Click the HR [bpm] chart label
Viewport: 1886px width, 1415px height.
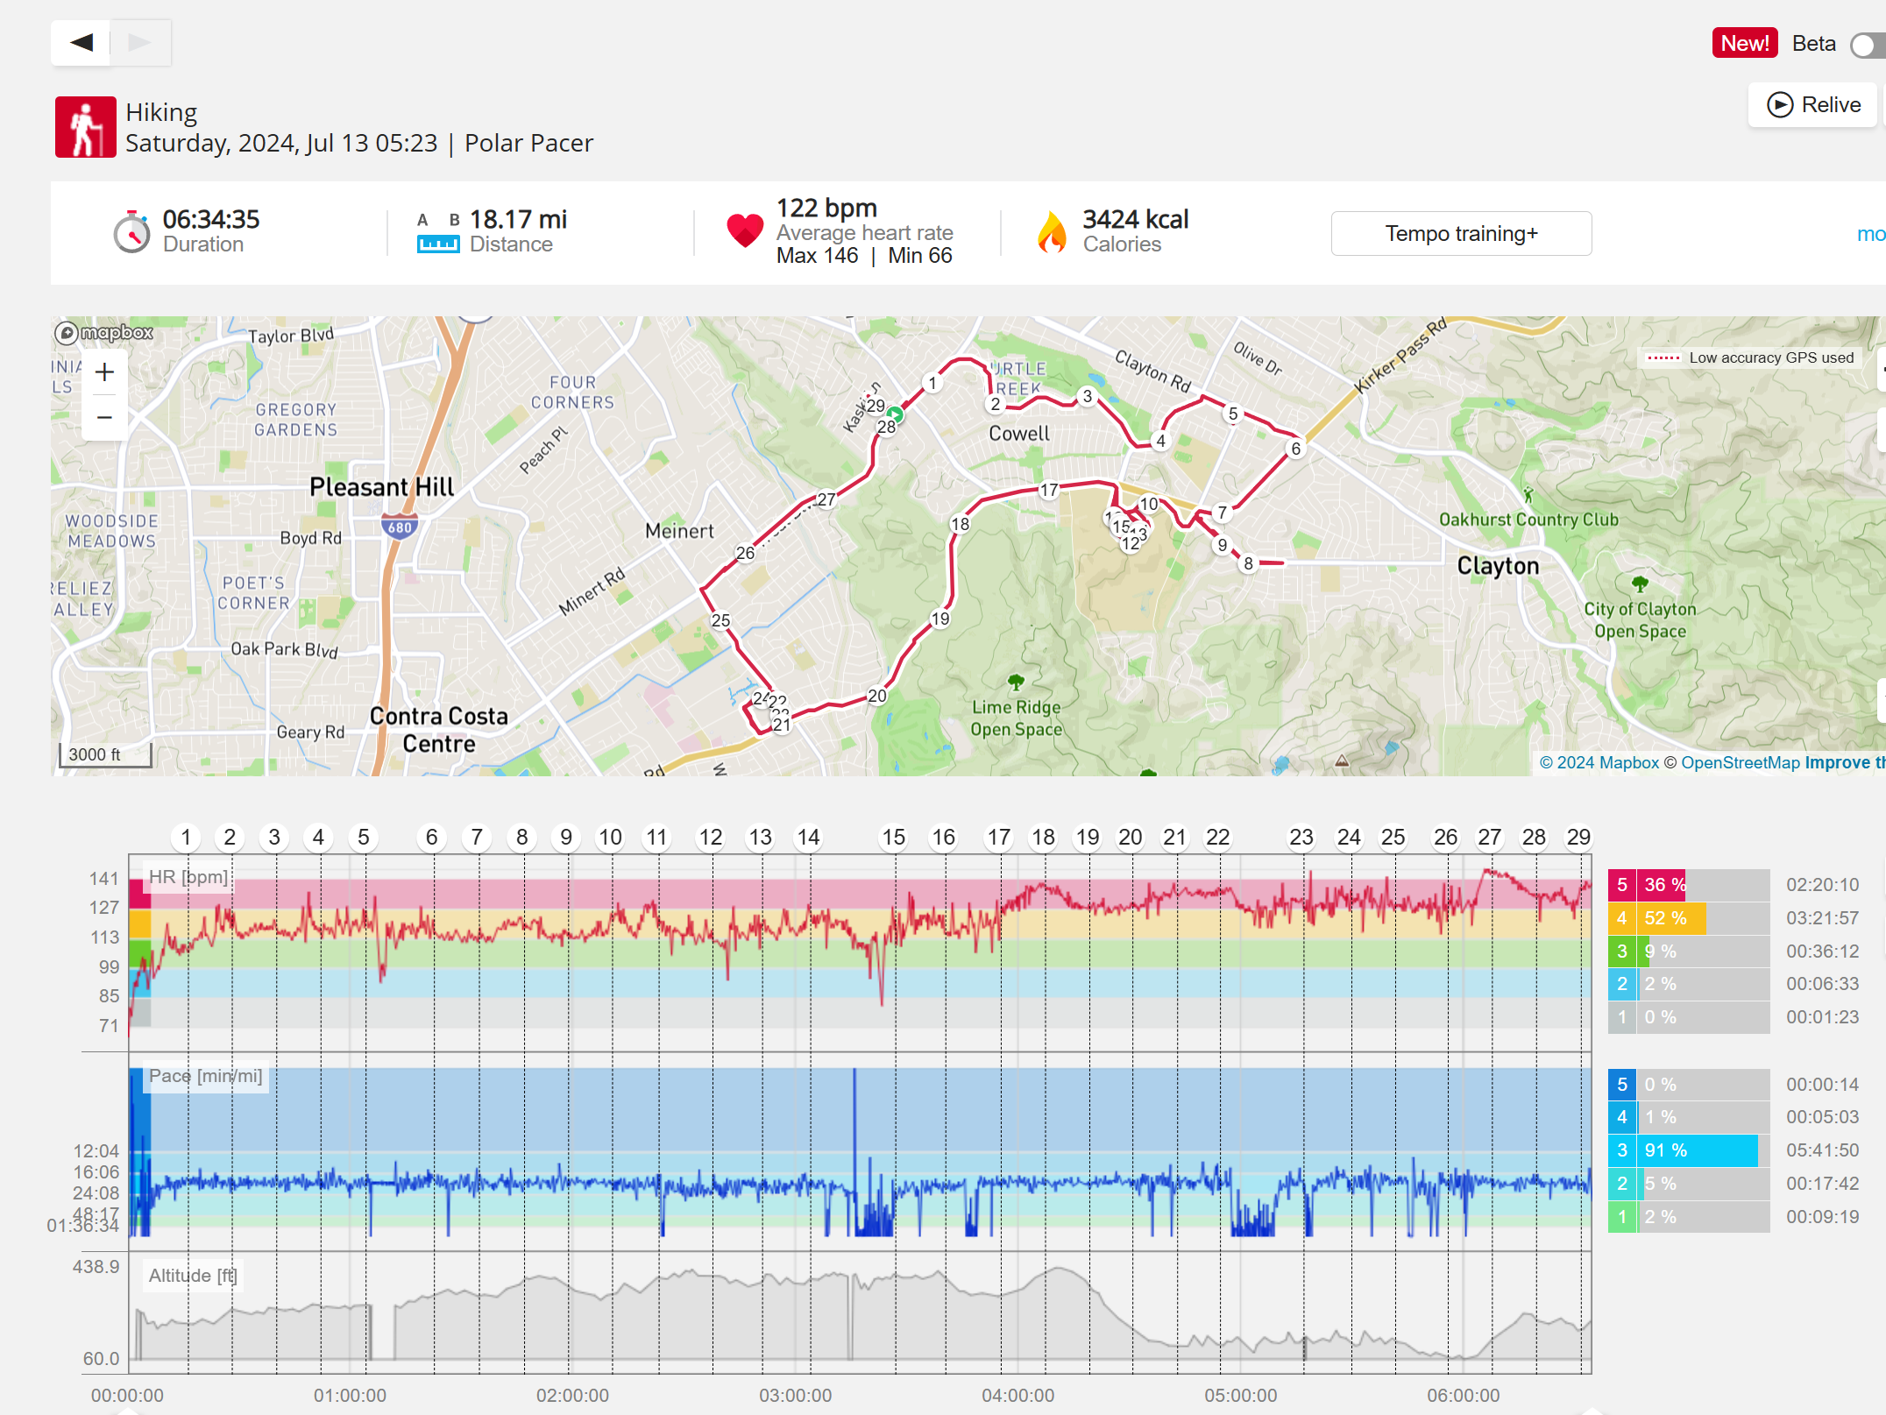(188, 877)
